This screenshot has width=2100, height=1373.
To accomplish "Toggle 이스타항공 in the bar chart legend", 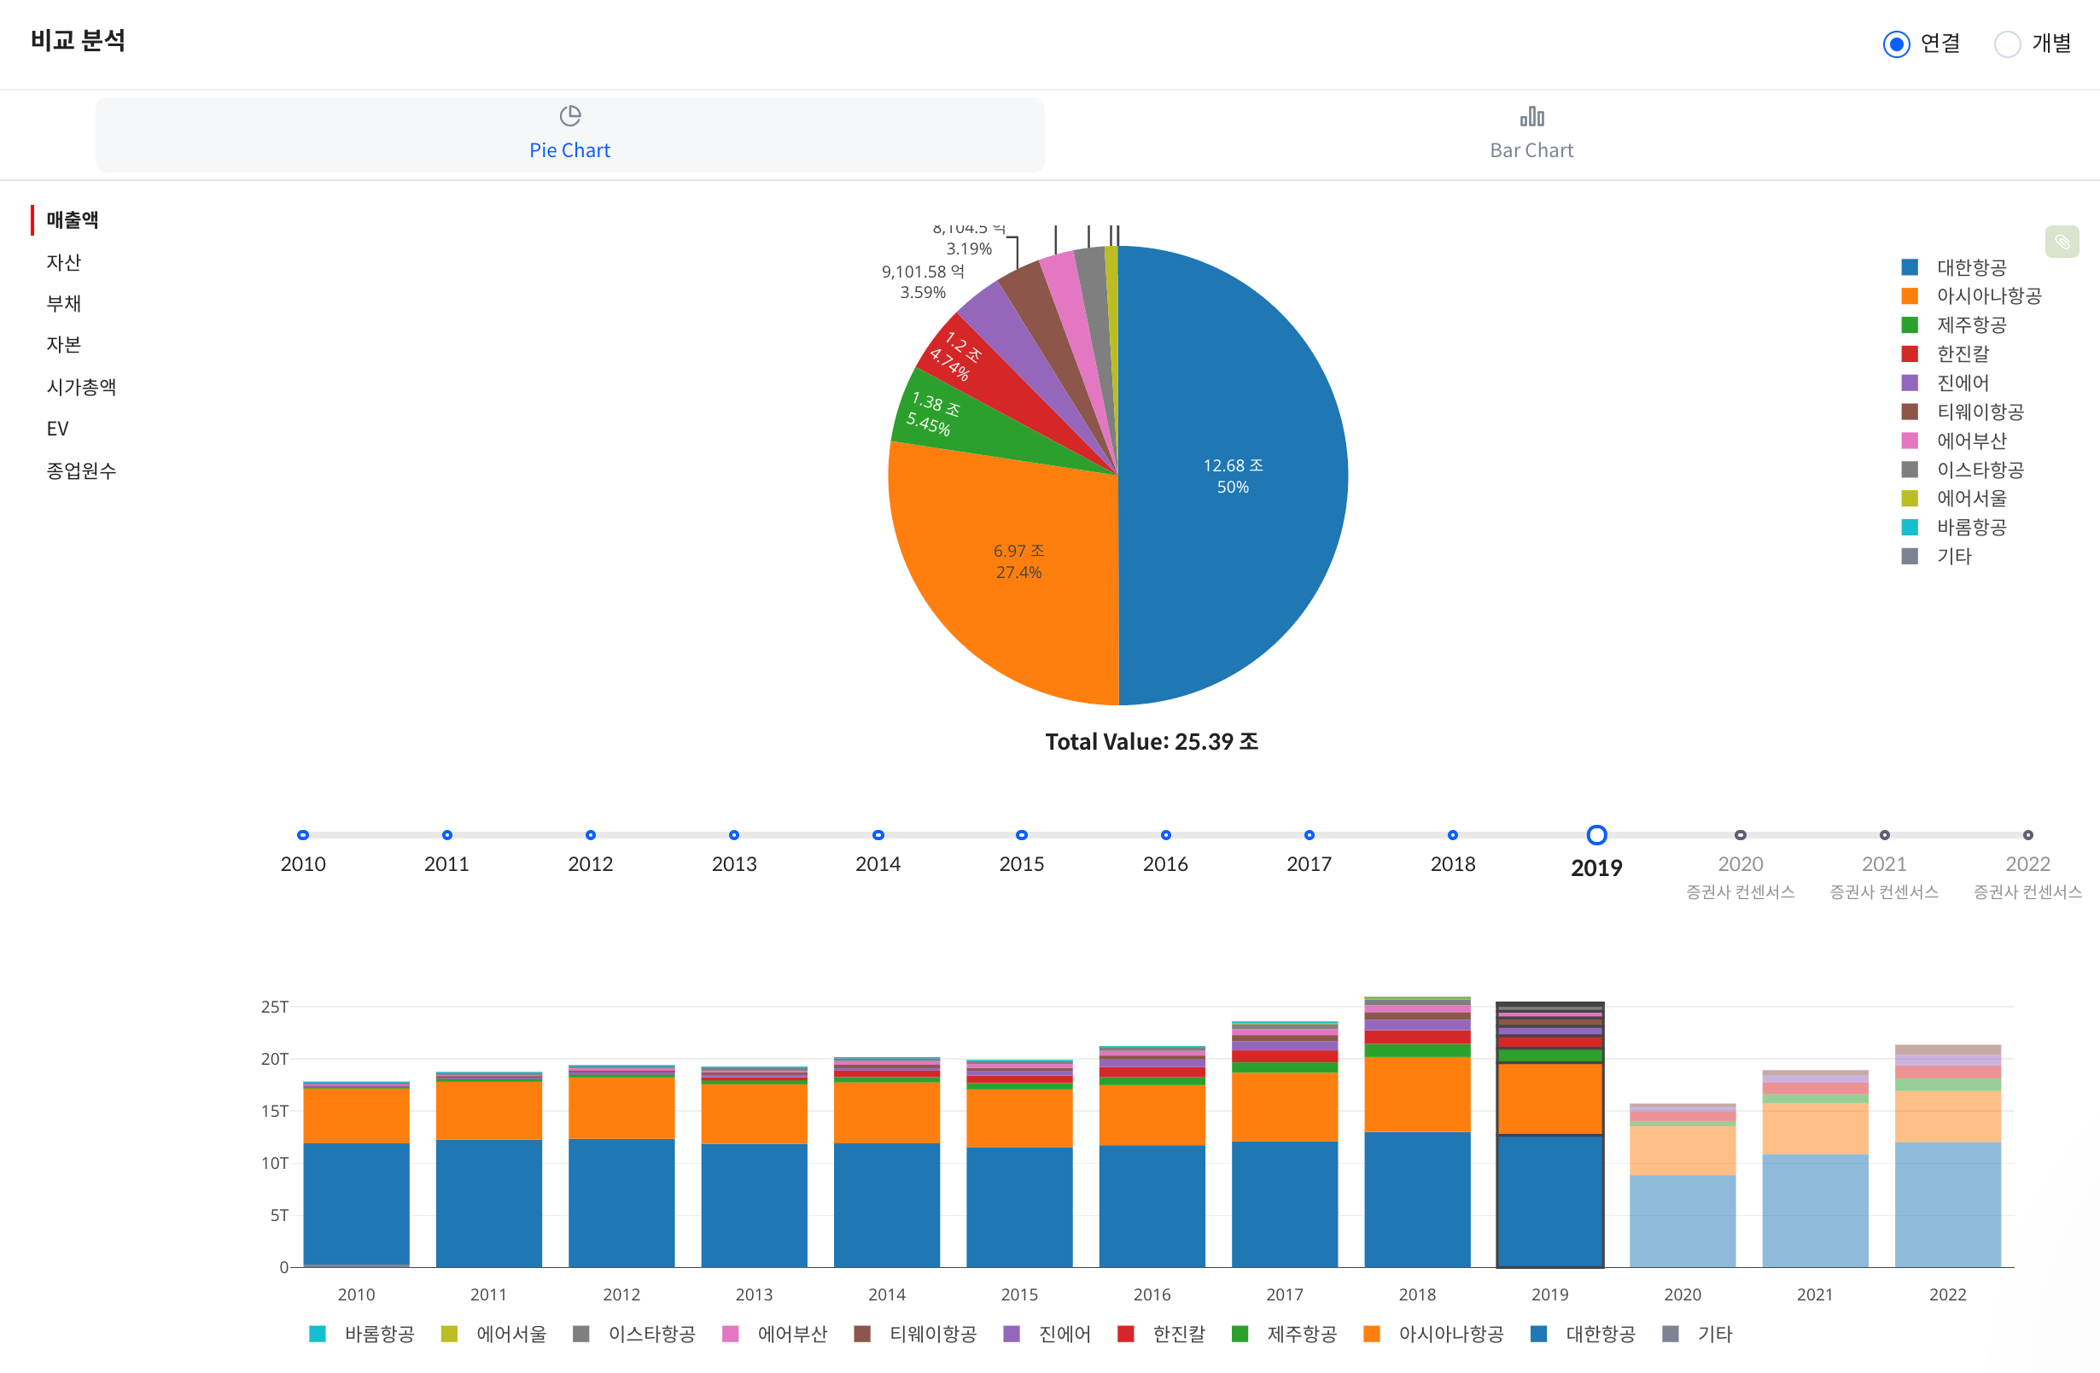I will click(x=634, y=1335).
